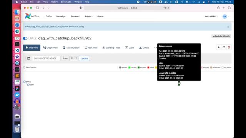This screenshot has width=246, height=138.
Task: Dismiss the fresh-as-a-daisy notification banner
Action: point(228,27)
